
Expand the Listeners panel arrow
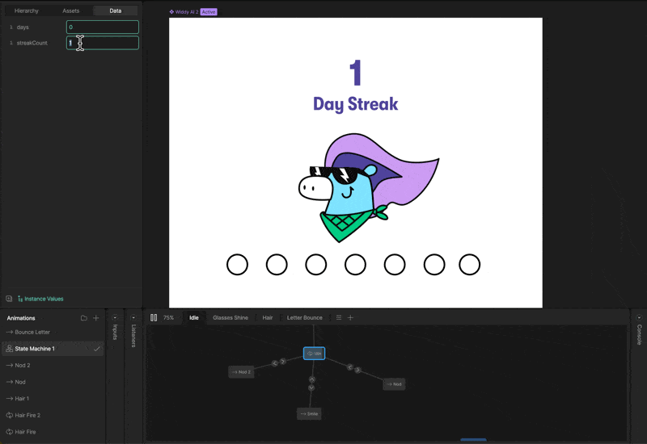coord(133,317)
